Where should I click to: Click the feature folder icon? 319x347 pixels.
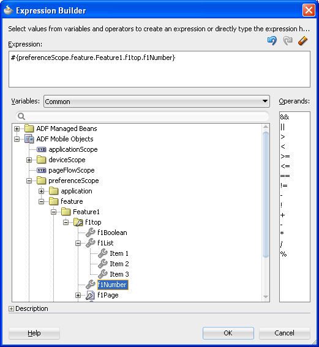tap(54, 201)
